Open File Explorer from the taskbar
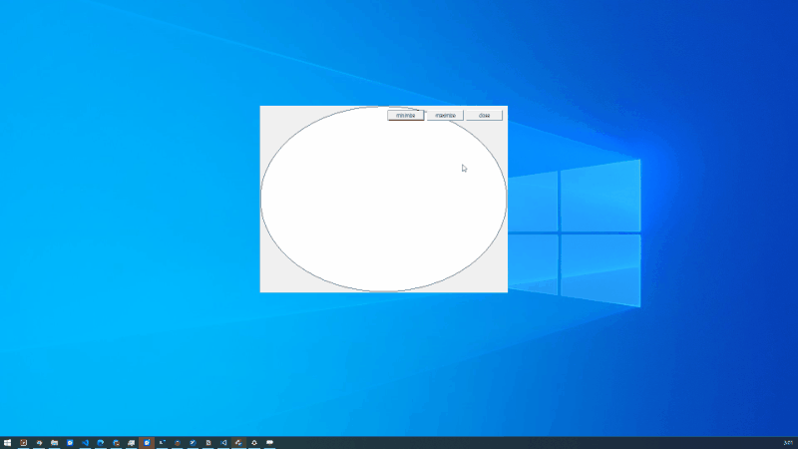798x449 pixels. tap(54, 442)
